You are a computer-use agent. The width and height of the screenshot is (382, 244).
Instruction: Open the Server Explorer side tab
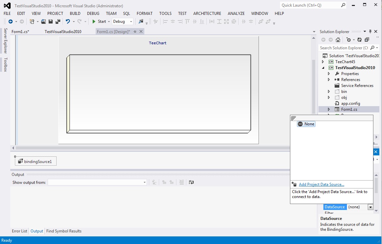coord(5,41)
